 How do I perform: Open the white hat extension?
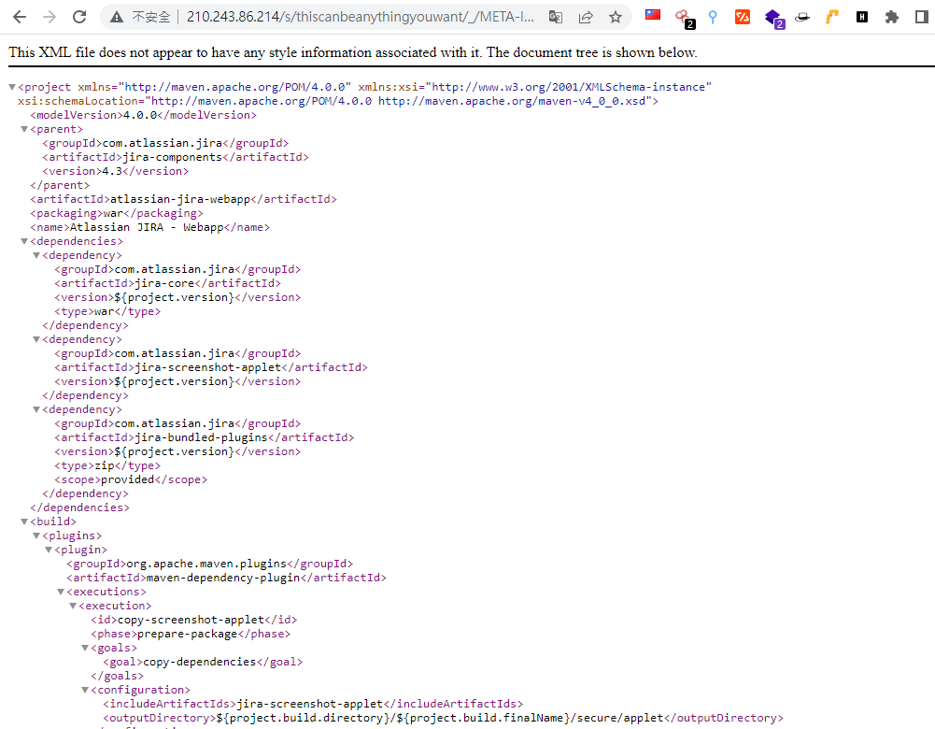point(802,18)
